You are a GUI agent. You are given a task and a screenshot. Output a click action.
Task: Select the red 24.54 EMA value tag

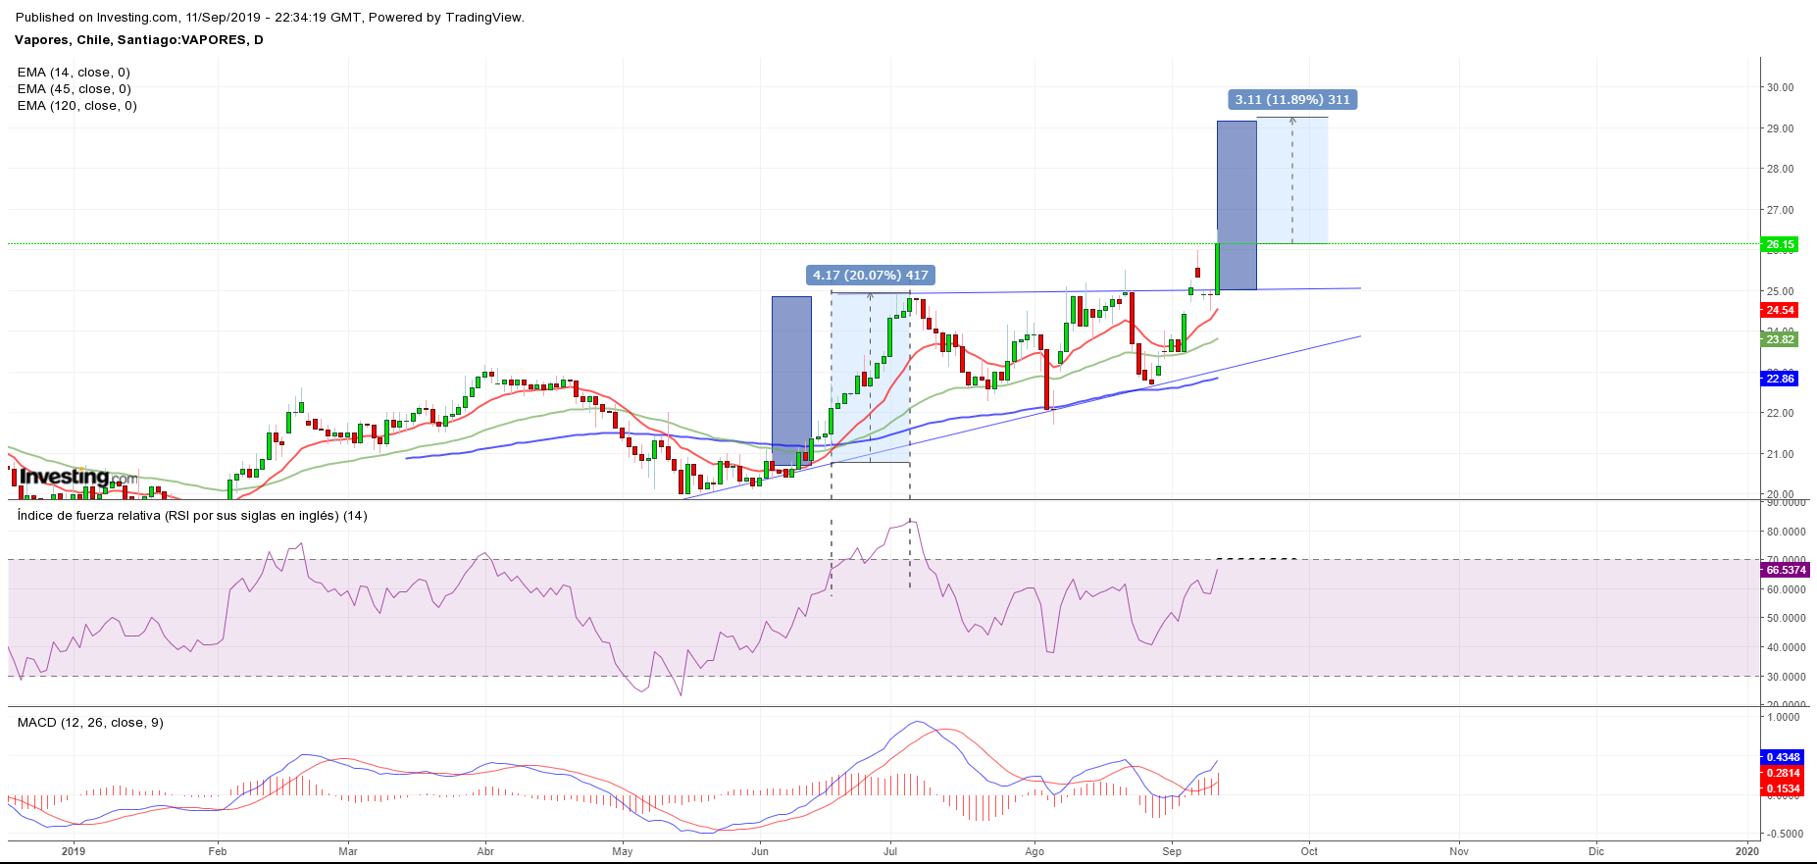(1780, 310)
